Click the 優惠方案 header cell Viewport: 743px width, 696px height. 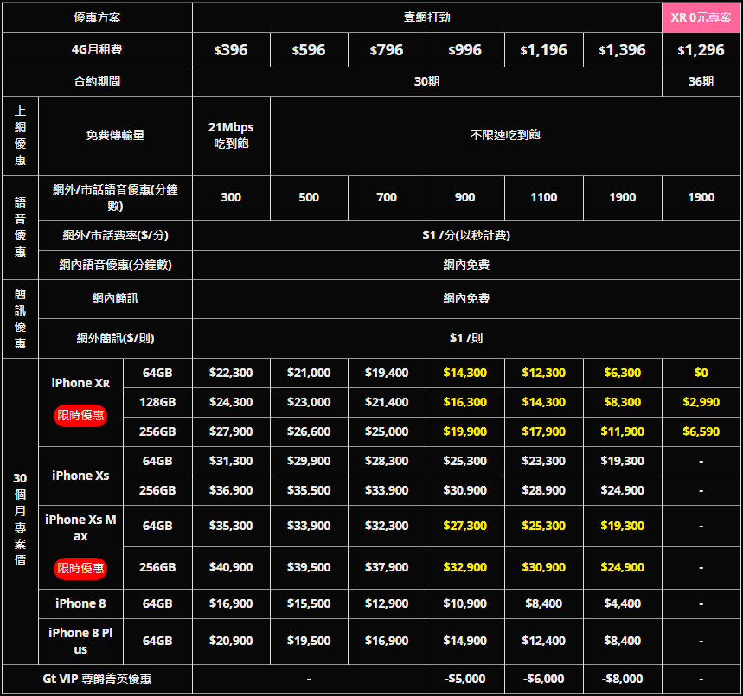97,17
